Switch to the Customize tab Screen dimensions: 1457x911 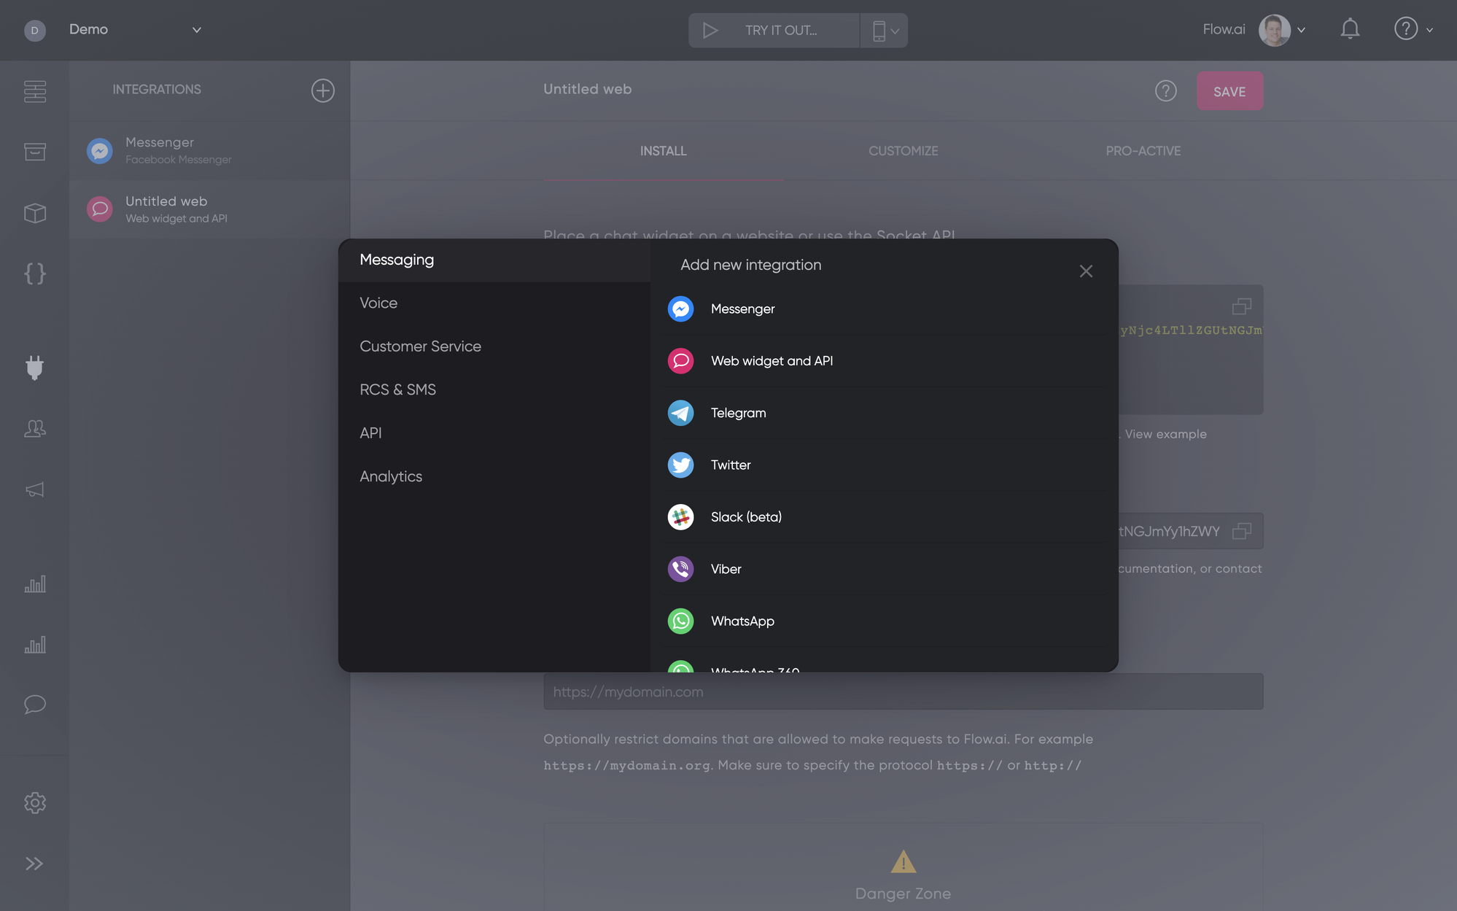[x=903, y=151]
